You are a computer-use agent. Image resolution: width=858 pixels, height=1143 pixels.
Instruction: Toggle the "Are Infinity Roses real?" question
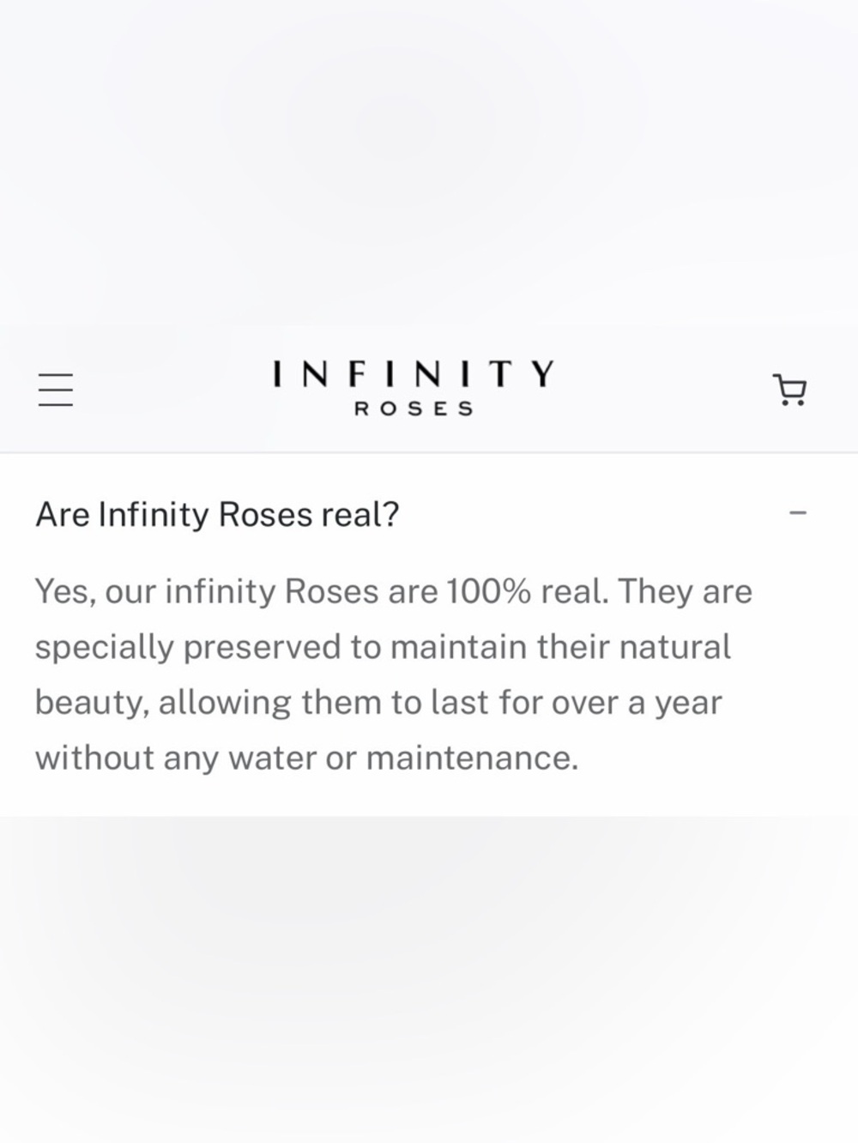pyautogui.click(x=420, y=514)
